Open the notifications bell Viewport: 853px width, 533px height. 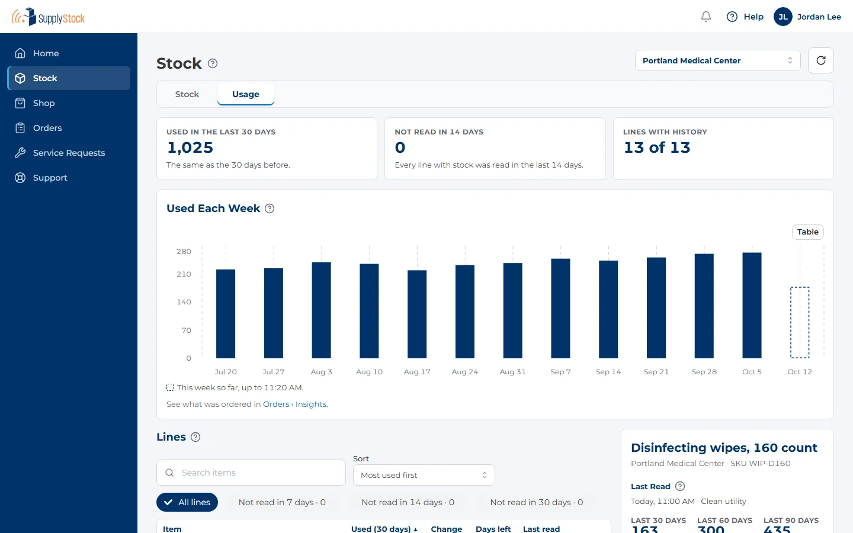point(706,17)
